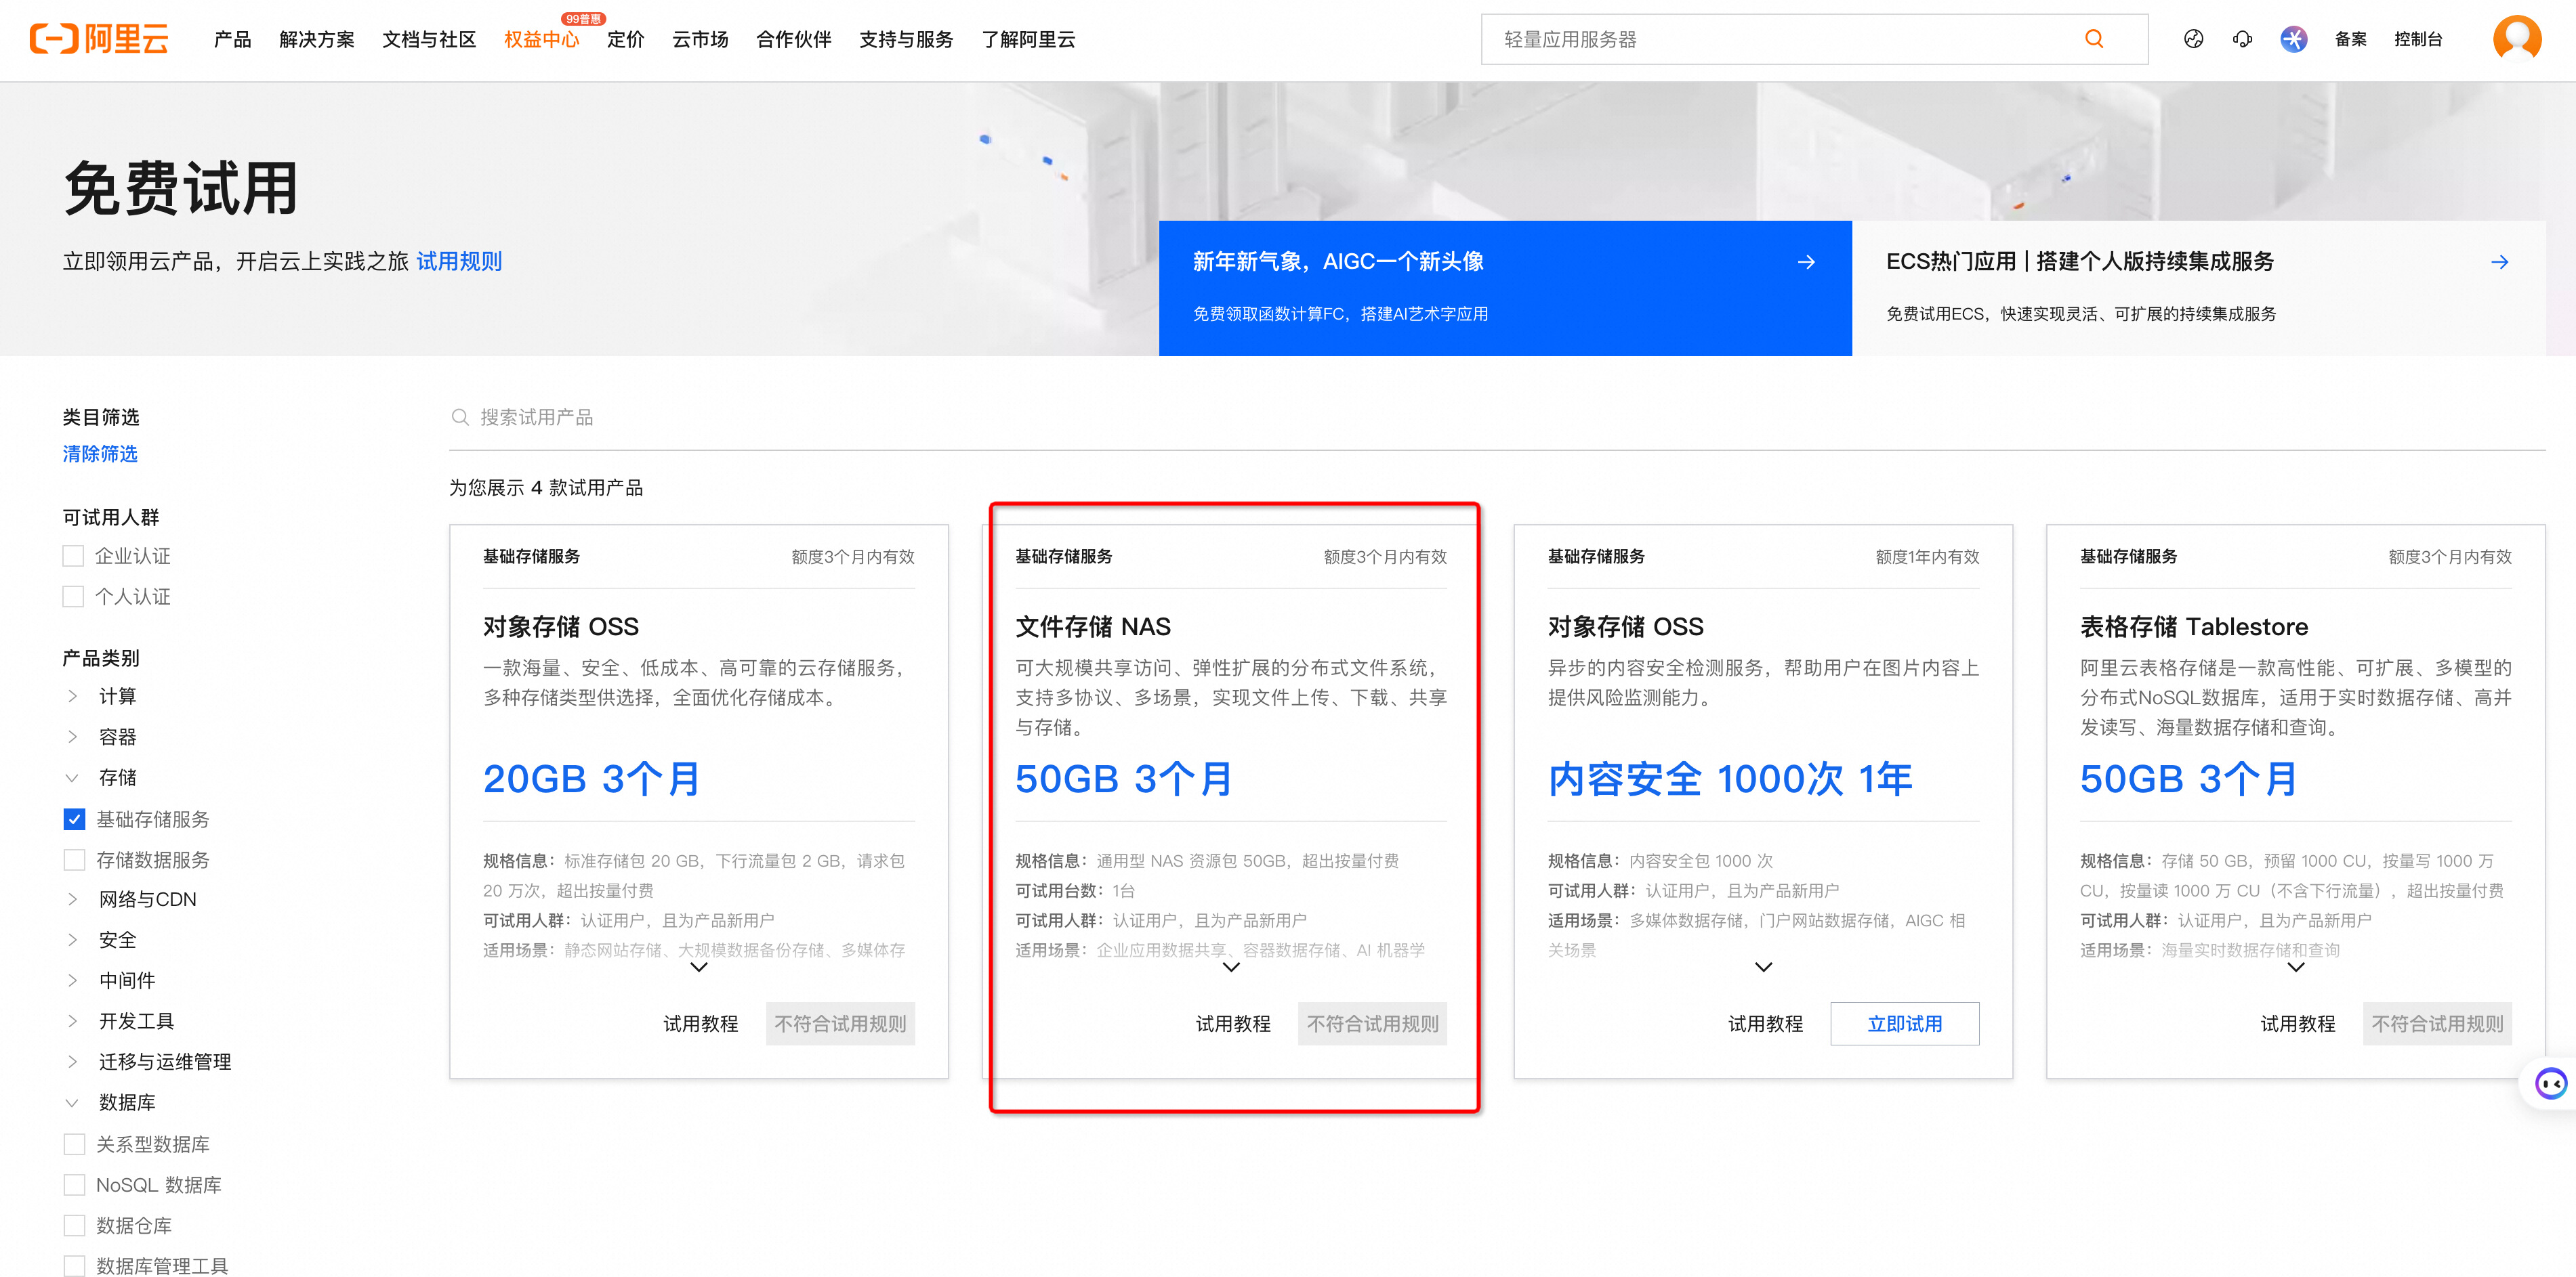Check the 个人认证 checkbox
Image resolution: width=2576 pixels, height=1277 pixels.
(x=73, y=597)
